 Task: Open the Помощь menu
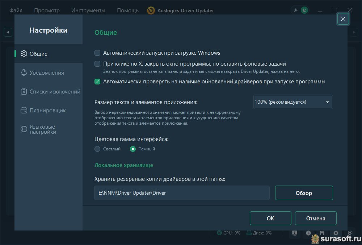click(x=128, y=11)
